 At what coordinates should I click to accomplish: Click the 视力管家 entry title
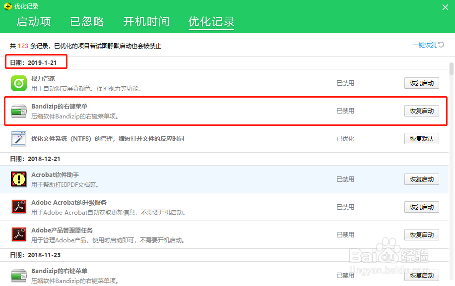[43, 78]
